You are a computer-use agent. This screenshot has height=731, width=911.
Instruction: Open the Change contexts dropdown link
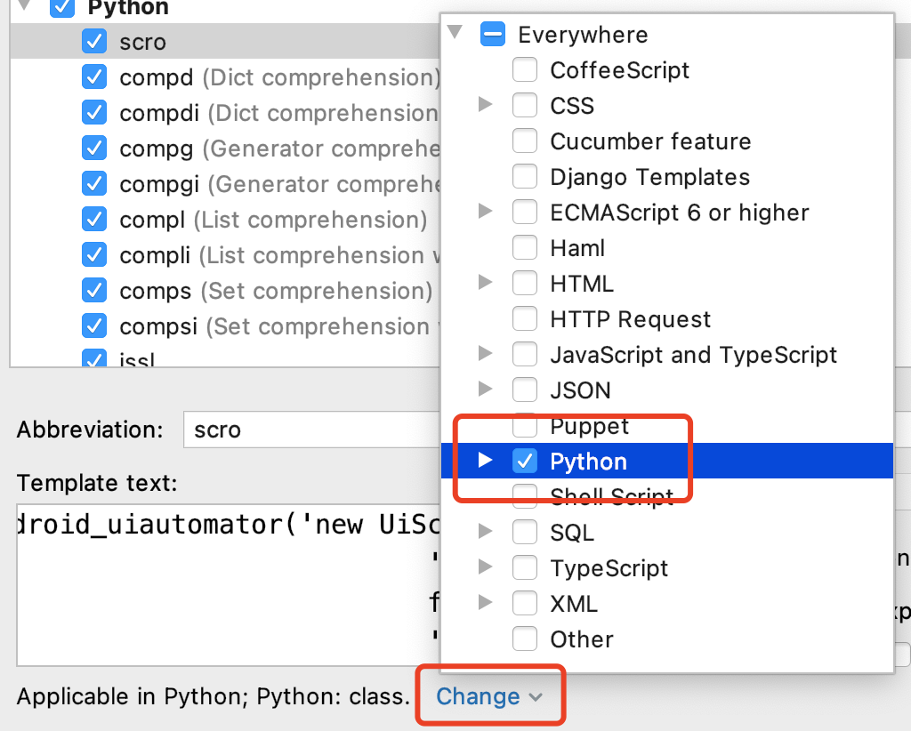[x=488, y=696]
